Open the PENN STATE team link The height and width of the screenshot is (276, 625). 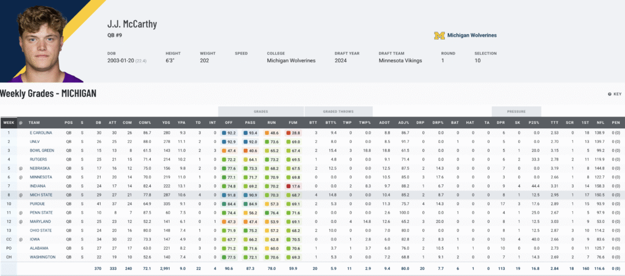[x=41, y=212]
